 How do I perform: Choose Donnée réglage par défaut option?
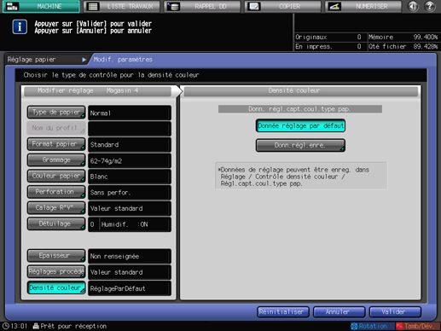[x=300, y=125]
